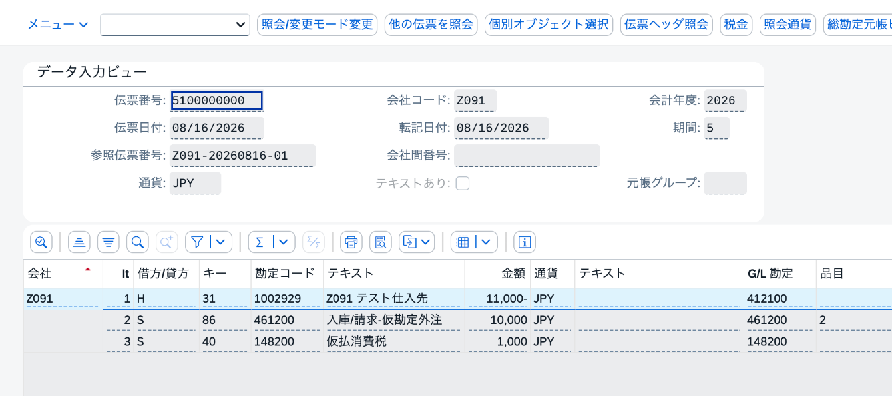Click the 仮払消費税 text cell

394,341
